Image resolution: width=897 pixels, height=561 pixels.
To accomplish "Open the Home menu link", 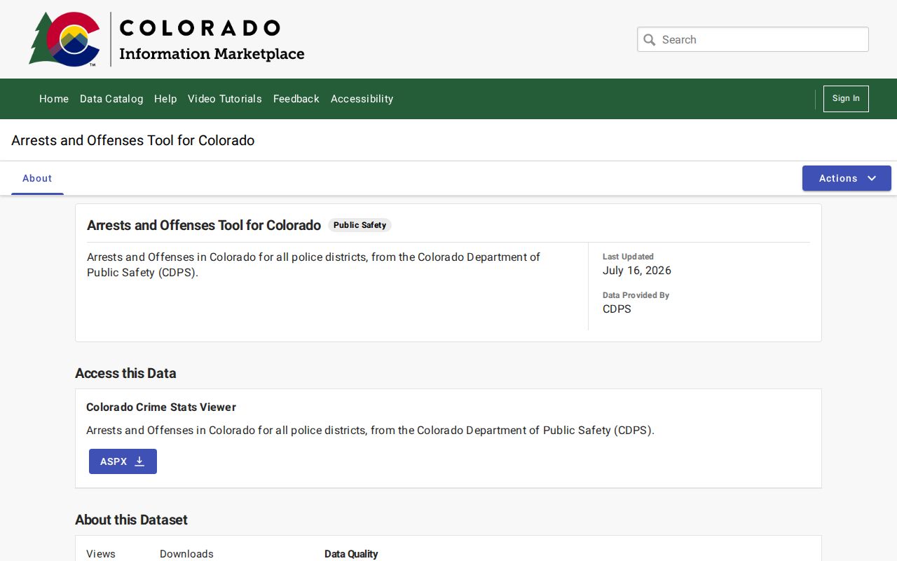I will coord(54,99).
